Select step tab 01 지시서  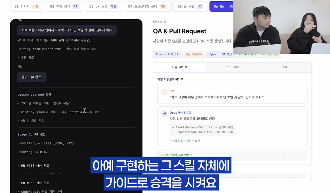pos(27,6)
